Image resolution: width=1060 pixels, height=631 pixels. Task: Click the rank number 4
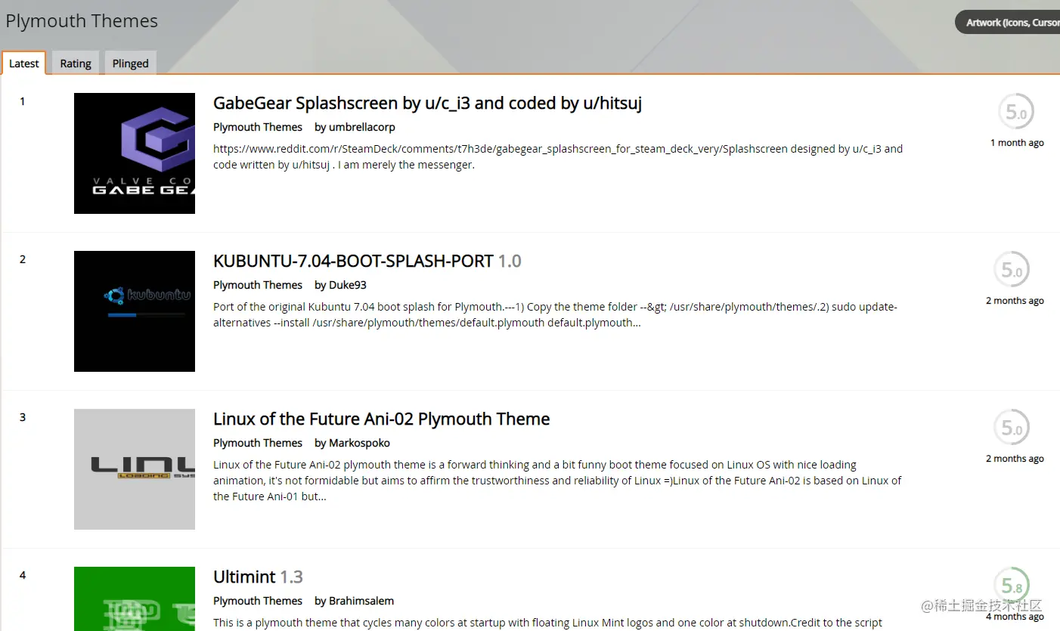tap(23, 575)
